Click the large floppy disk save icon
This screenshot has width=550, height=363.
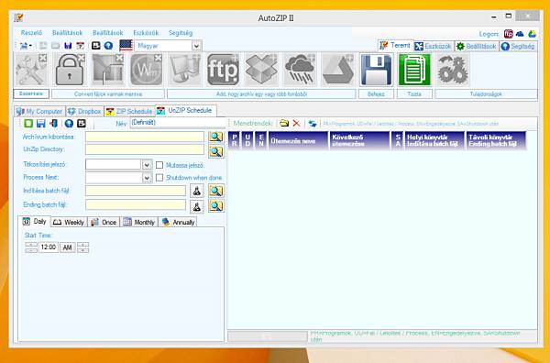(x=377, y=70)
